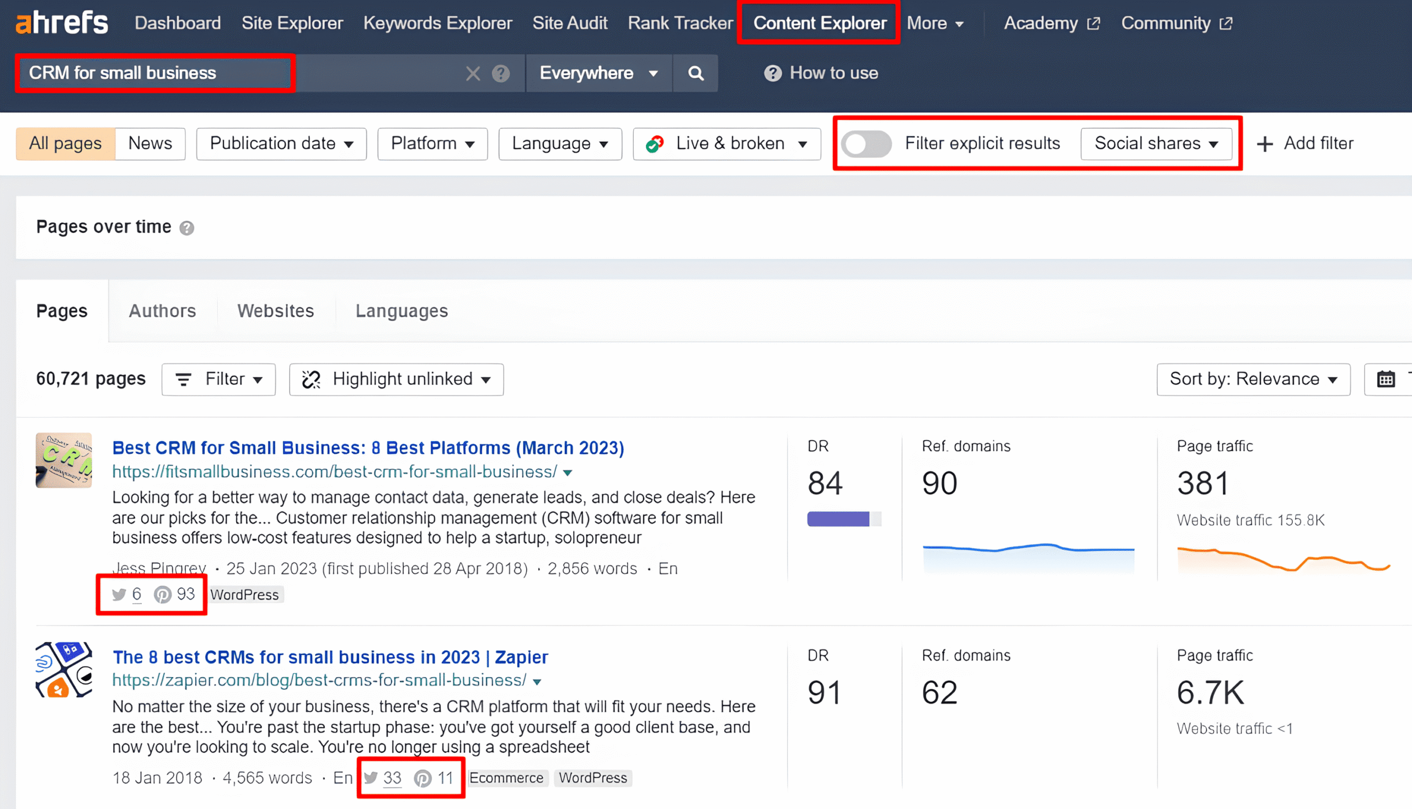
Task: Switch to the Authors tab
Action: point(162,311)
